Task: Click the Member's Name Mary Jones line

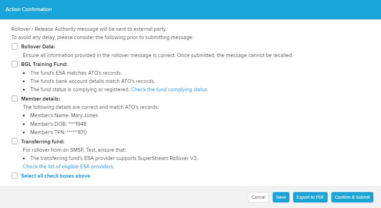Action: (64, 115)
